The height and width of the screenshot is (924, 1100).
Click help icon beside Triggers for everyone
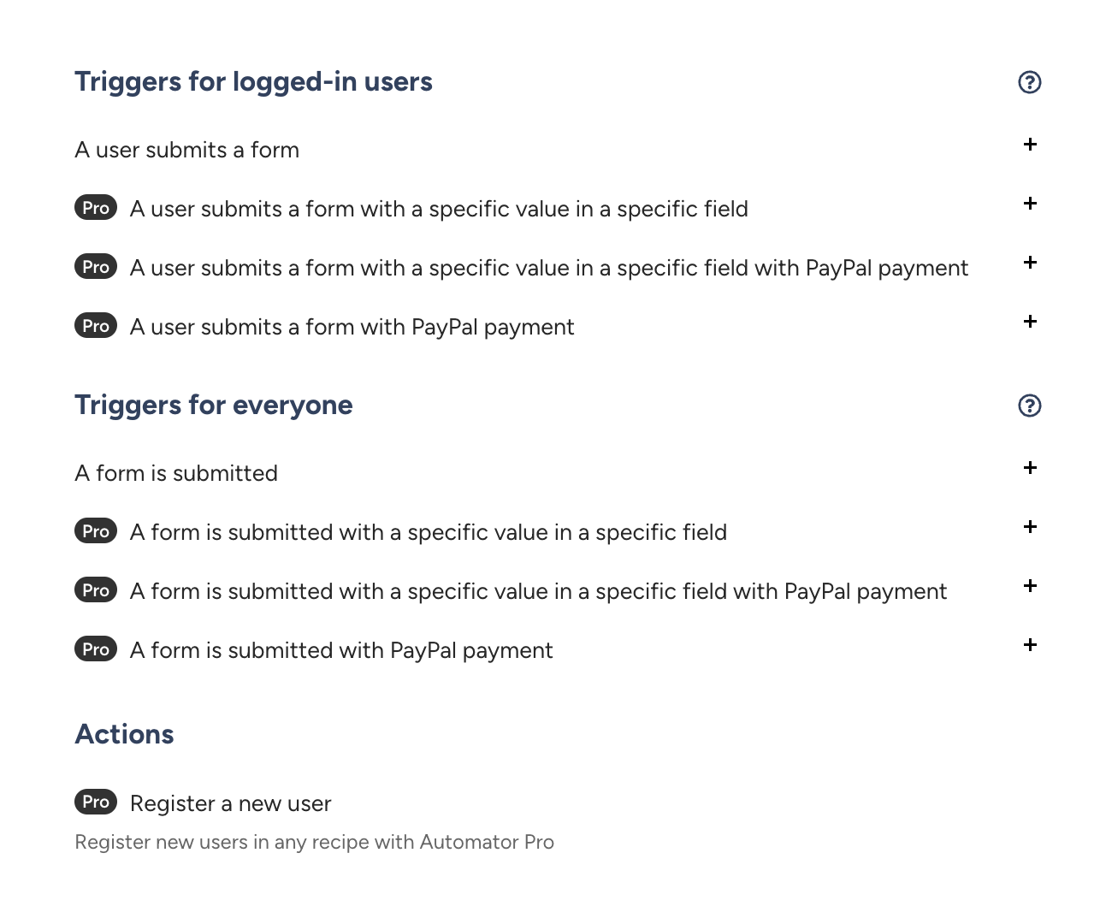coord(1030,406)
